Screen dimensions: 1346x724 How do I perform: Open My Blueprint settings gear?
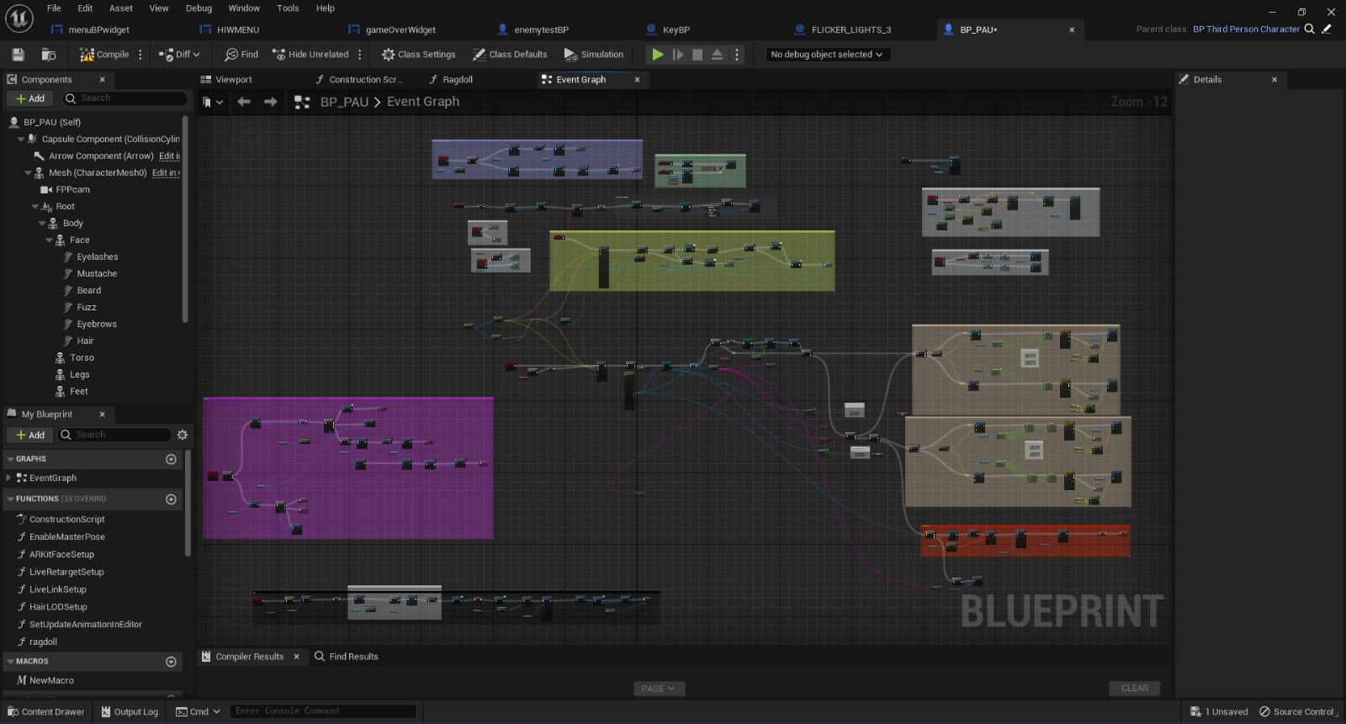tap(183, 435)
